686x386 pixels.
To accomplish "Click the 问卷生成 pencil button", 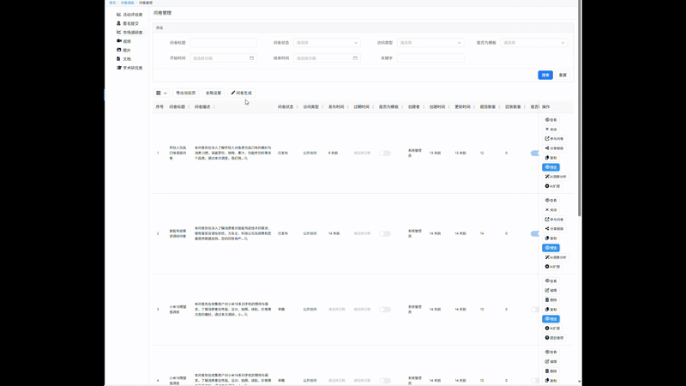I will pyautogui.click(x=242, y=93).
